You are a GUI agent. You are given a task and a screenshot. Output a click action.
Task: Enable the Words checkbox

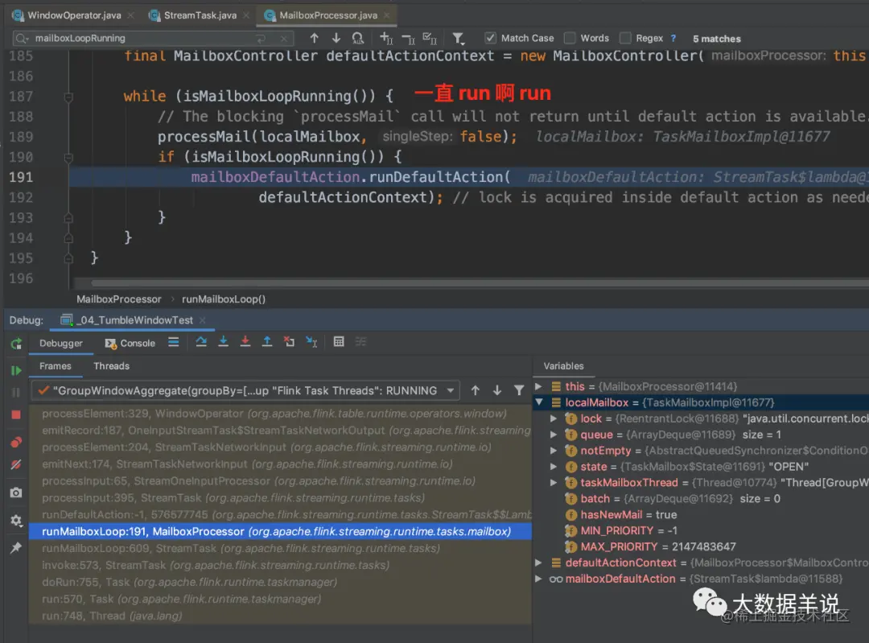570,38
